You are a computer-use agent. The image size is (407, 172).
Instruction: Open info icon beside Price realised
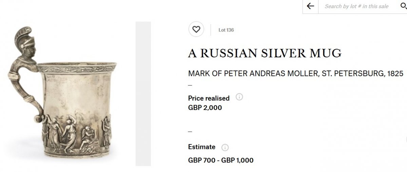pyautogui.click(x=239, y=97)
